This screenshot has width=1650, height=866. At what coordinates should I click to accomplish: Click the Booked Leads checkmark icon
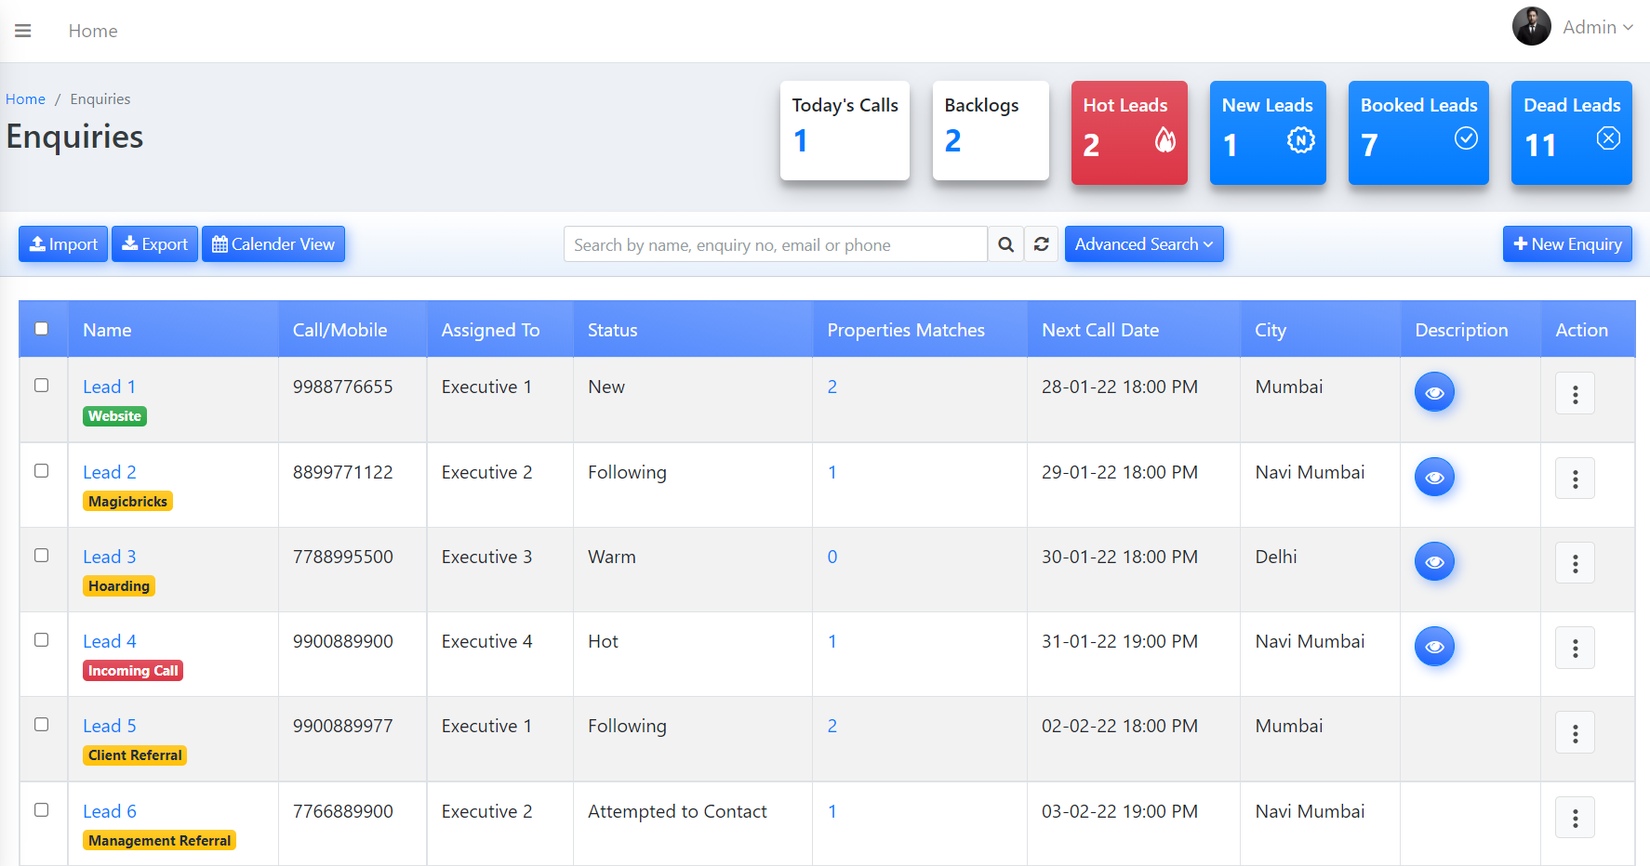pyautogui.click(x=1466, y=138)
